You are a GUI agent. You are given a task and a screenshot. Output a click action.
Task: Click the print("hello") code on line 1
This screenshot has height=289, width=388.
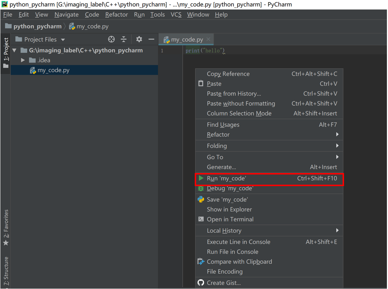(205, 51)
